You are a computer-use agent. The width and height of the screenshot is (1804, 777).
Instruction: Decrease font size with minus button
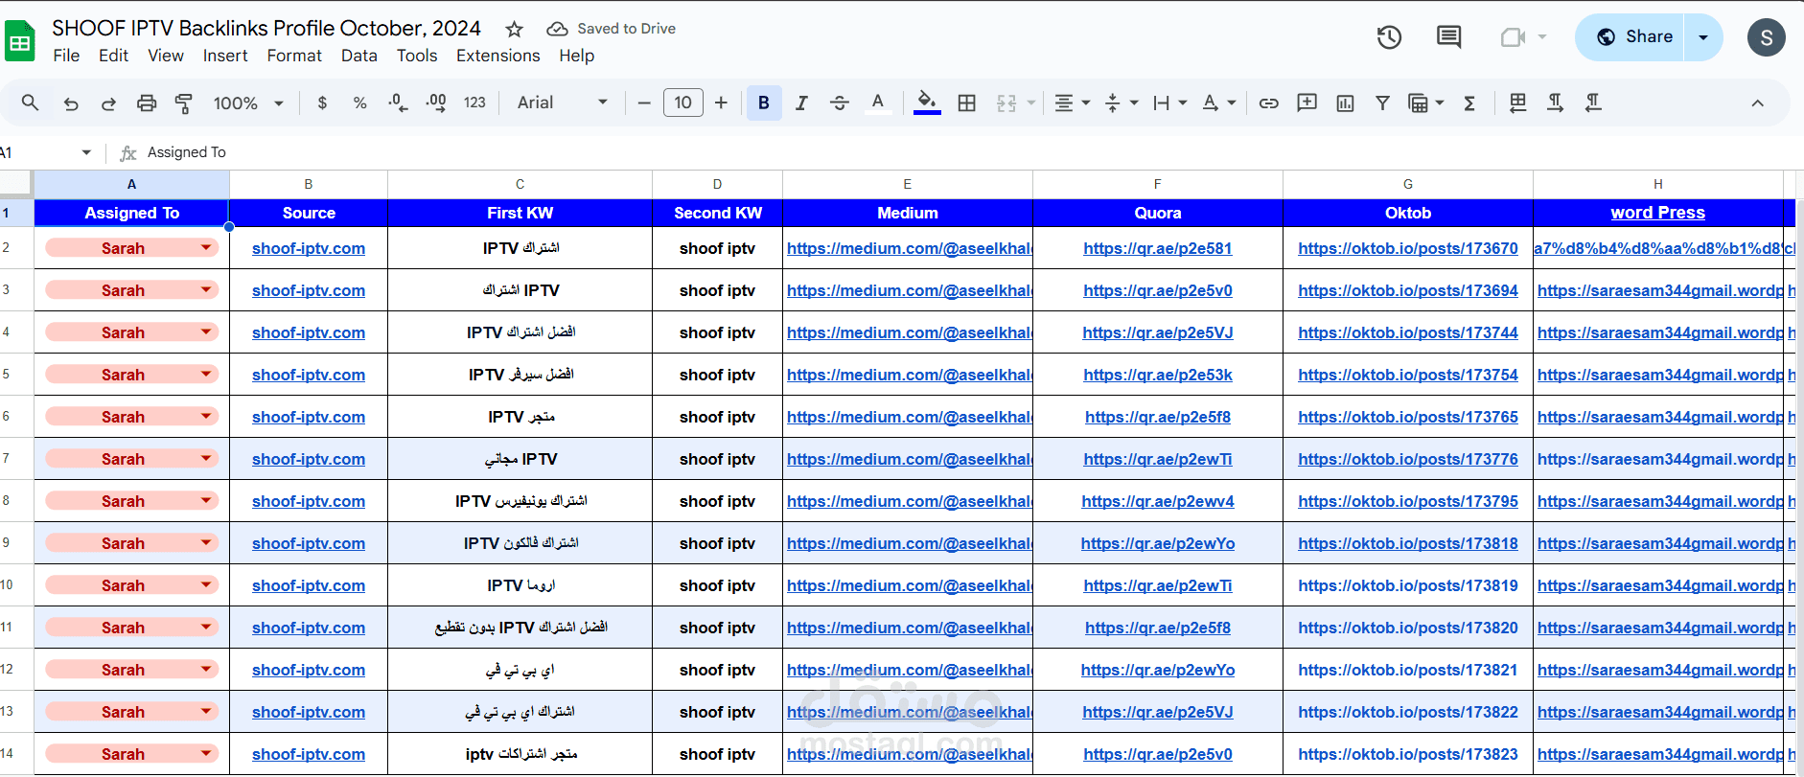(x=644, y=103)
